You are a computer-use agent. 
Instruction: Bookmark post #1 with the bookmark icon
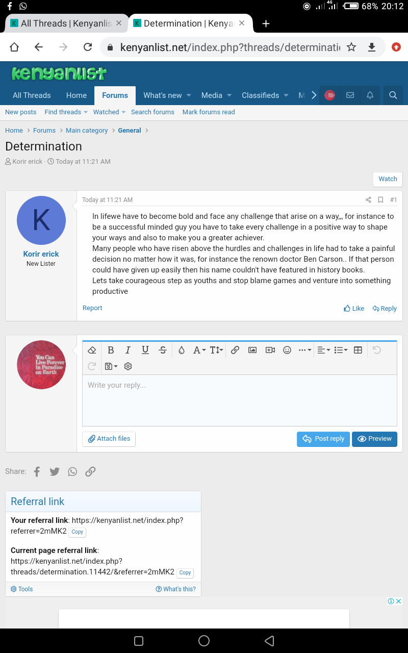[x=380, y=200]
